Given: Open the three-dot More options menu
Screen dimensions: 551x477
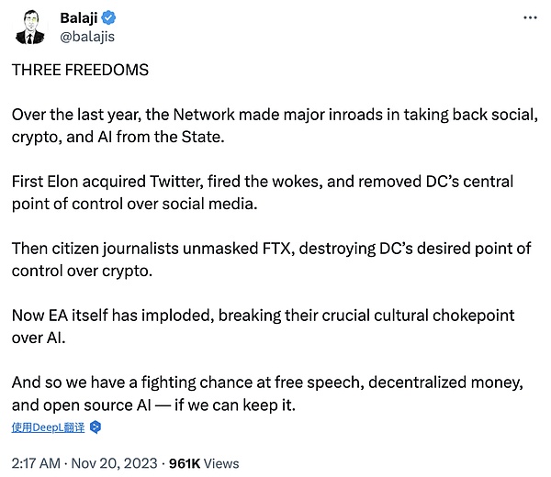Looking at the screenshot, I should tap(530, 18).
